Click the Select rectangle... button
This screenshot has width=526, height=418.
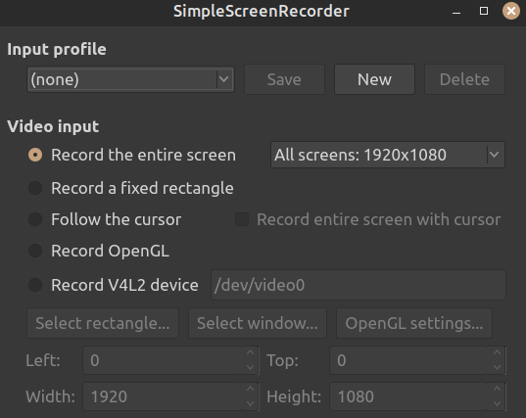[103, 323]
